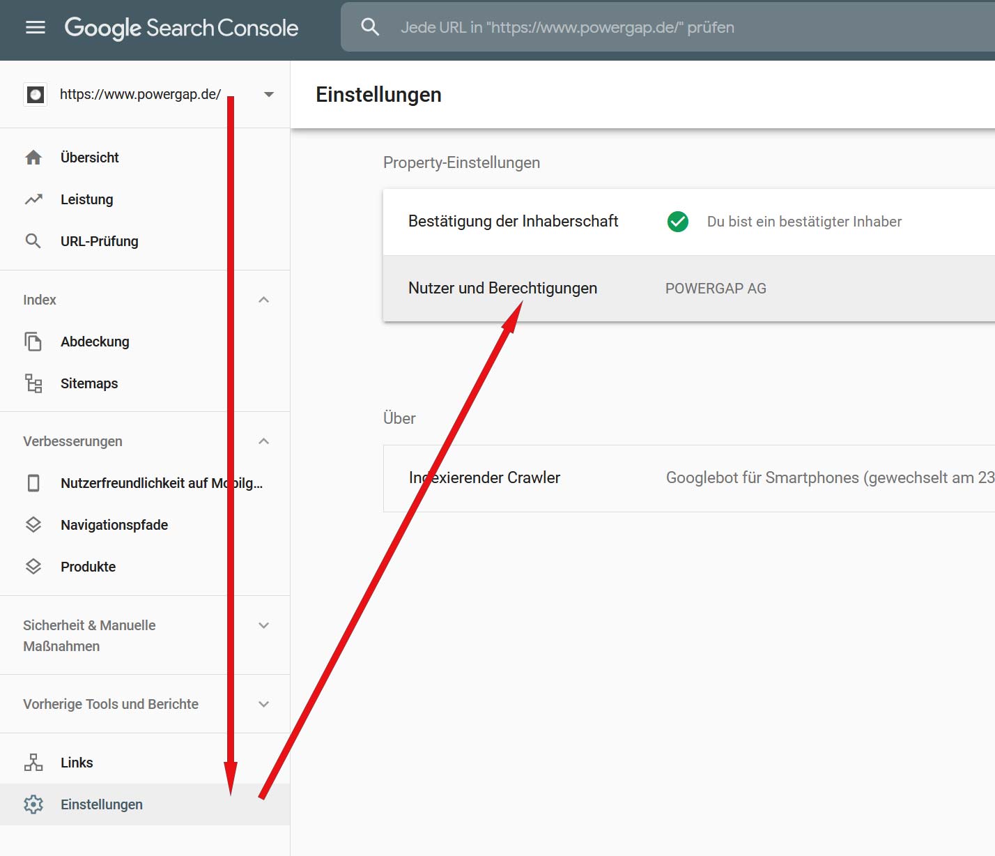The width and height of the screenshot is (995, 856).
Task: Click the Abdeckung pages icon
Action: point(33,342)
